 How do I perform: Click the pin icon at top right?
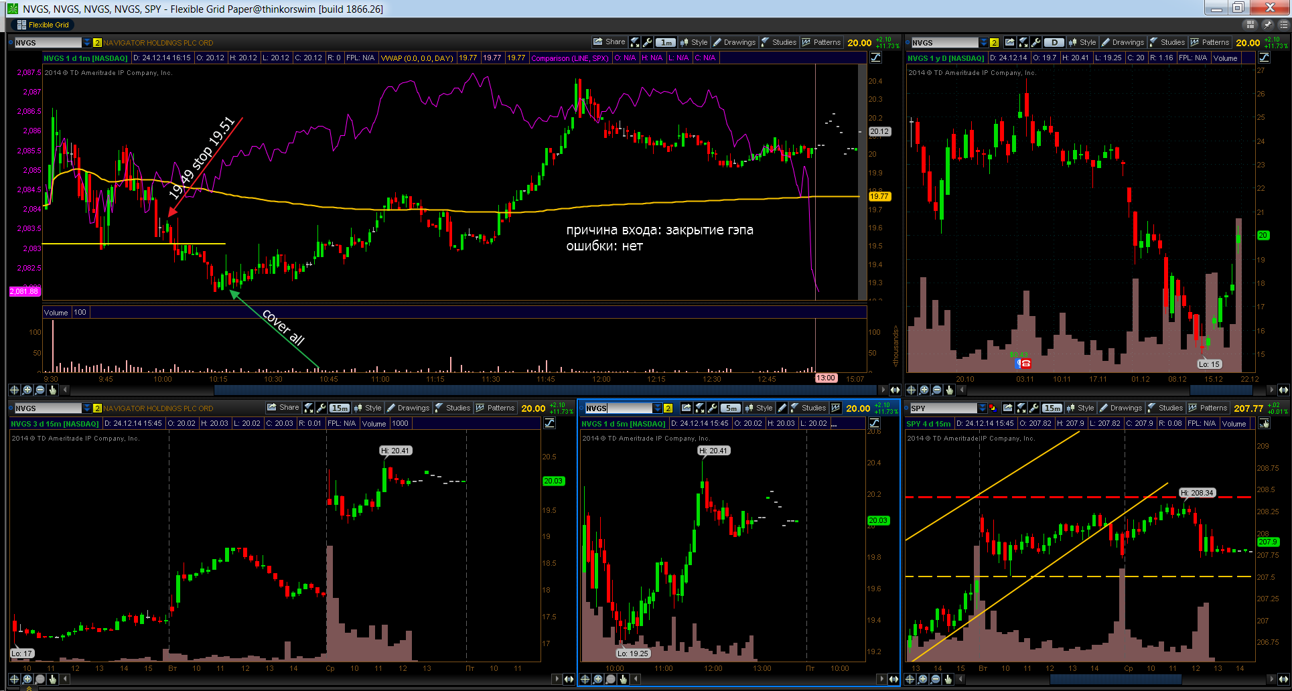click(1267, 25)
